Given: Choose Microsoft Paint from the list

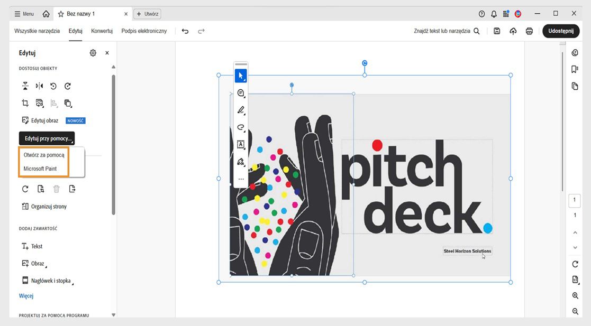Looking at the screenshot, I should [x=40, y=169].
